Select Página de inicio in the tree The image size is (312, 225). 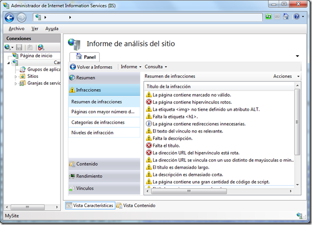36,56
